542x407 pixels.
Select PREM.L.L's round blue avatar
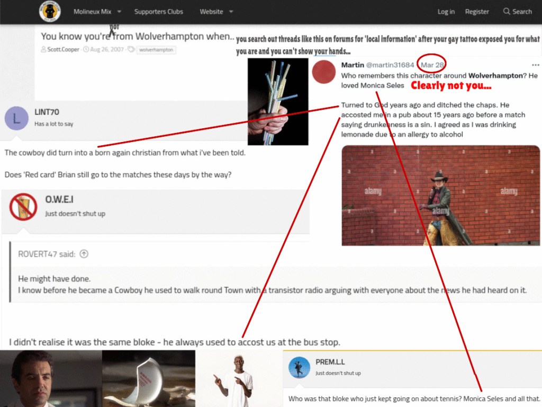pyautogui.click(x=299, y=367)
